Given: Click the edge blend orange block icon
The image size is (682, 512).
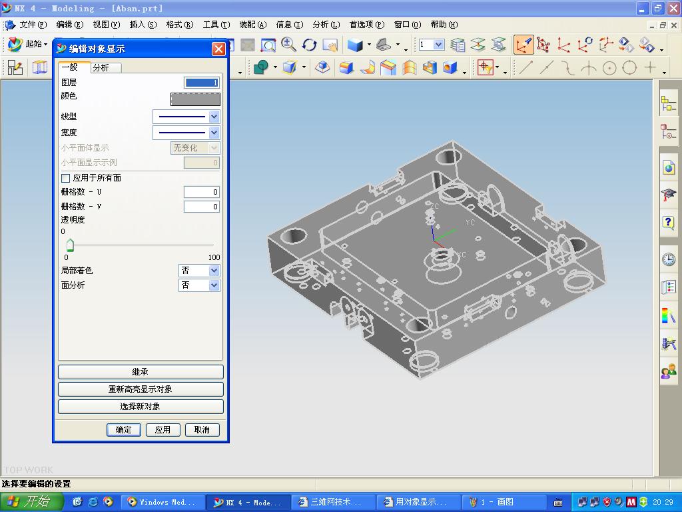Looking at the screenshot, I should 346,67.
